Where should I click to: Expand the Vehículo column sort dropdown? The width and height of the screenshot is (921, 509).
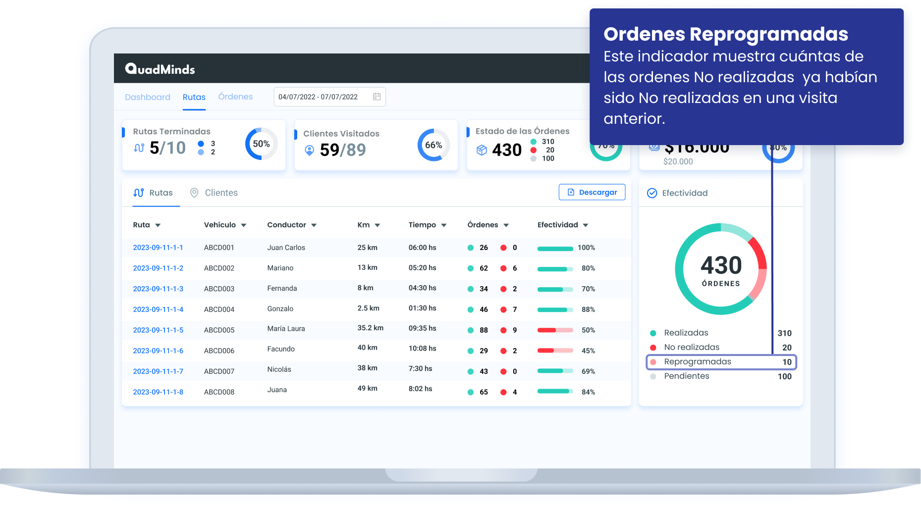244,225
